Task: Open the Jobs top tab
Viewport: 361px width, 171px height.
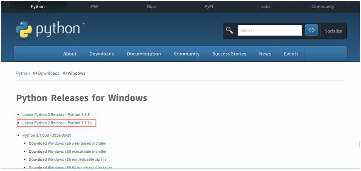Action: (x=265, y=7)
